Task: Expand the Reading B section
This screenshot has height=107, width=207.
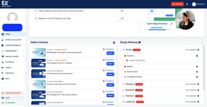Action: click(x=198, y=90)
